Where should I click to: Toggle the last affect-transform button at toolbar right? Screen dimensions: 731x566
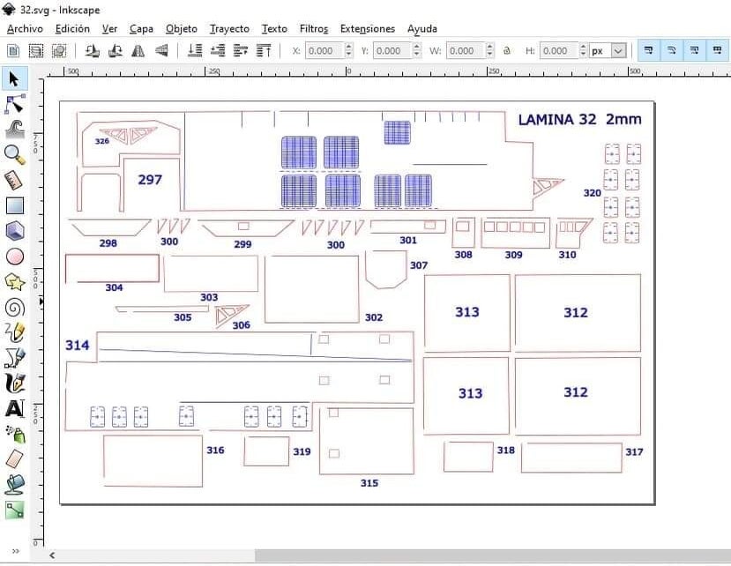718,51
